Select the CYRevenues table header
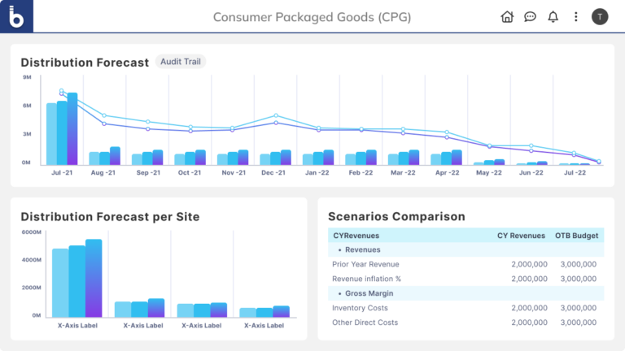This screenshot has height=351, width=625. 356,236
